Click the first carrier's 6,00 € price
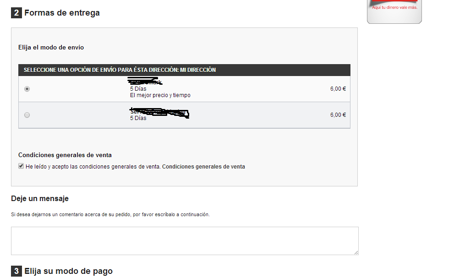This screenshot has height=278, width=454. tap(338, 89)
